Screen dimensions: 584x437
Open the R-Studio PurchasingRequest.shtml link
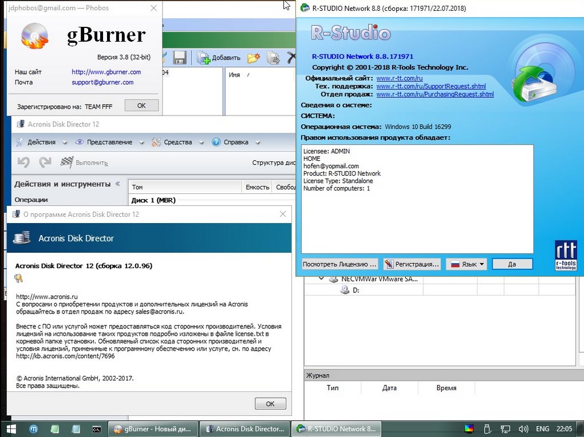pyautogui.click(x=435, y=94)
